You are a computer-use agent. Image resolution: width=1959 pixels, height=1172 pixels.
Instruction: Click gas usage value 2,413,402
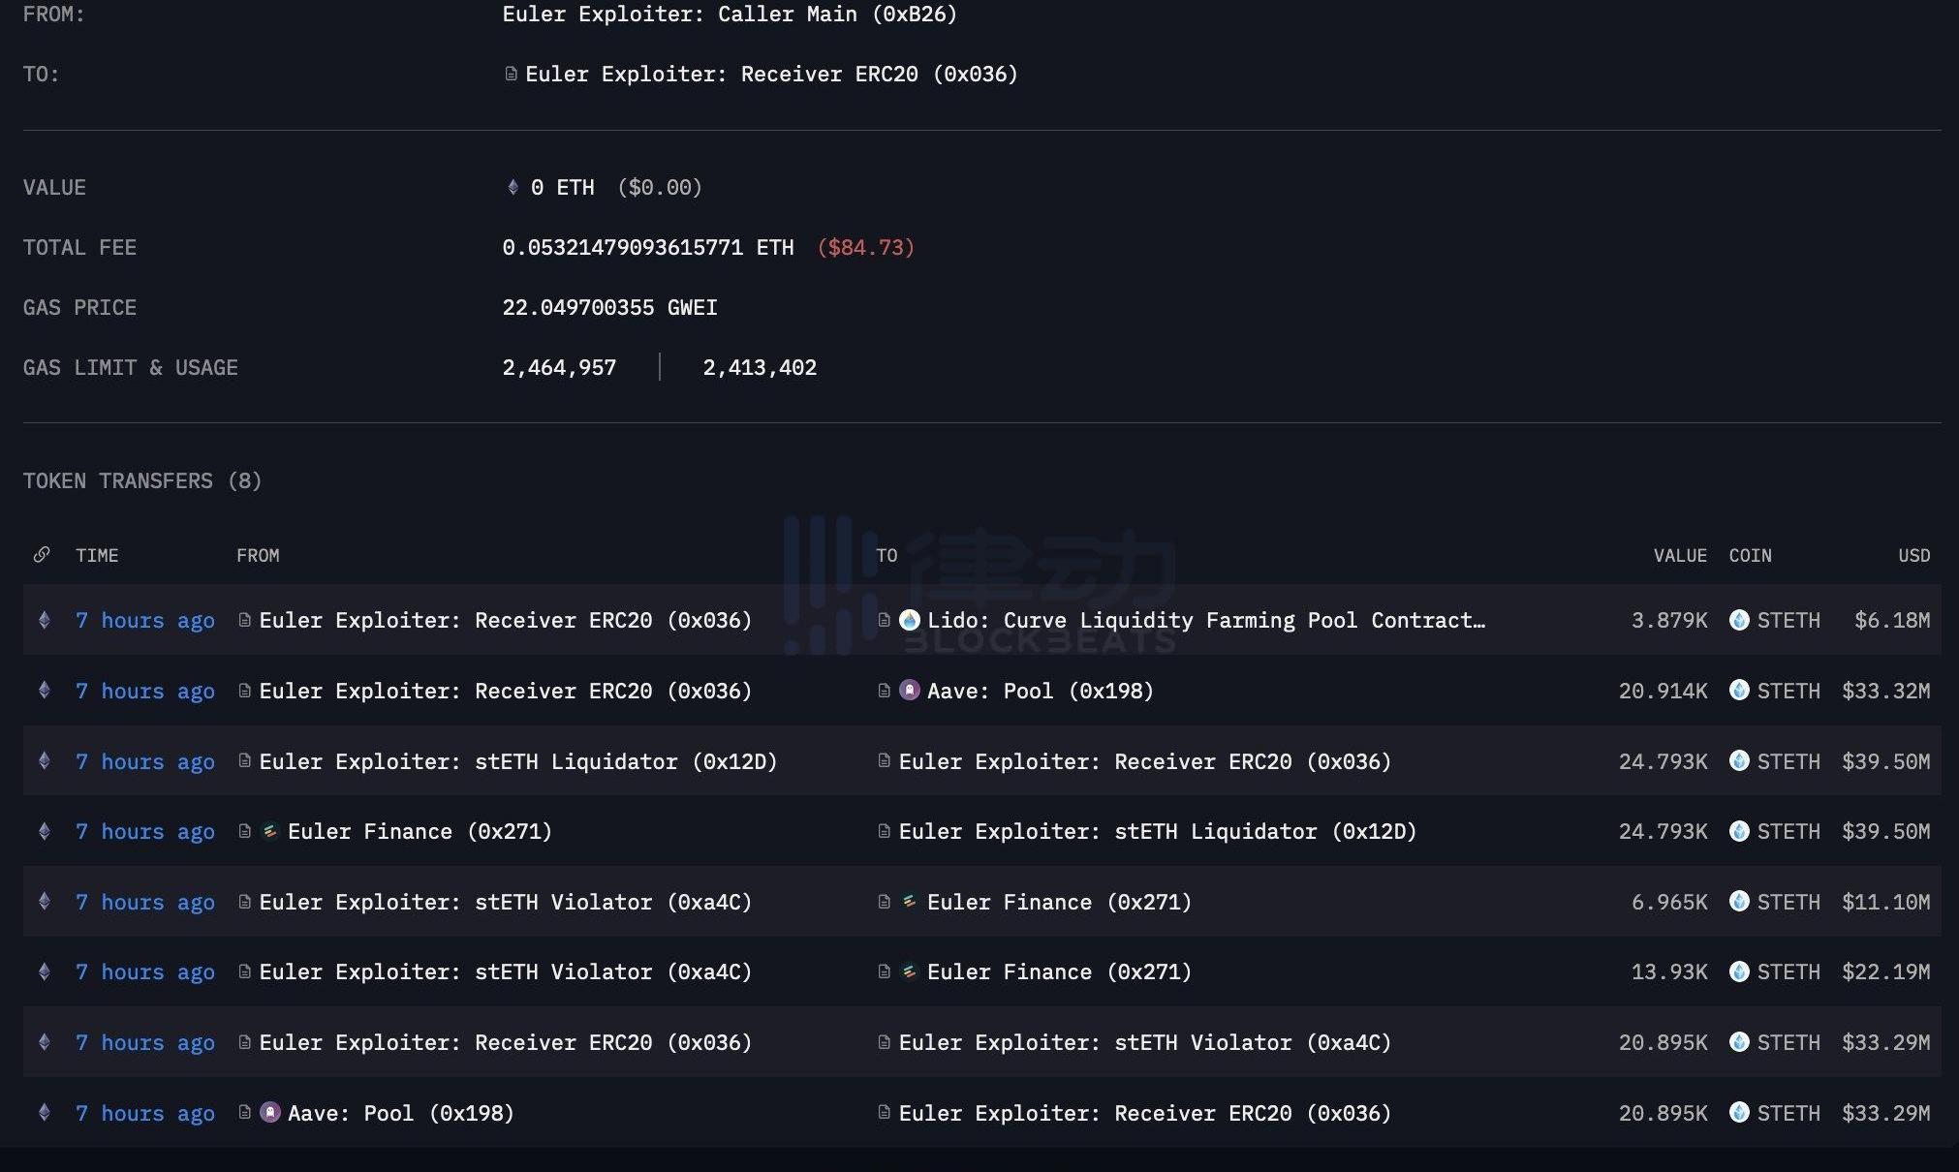pos(760,367)
